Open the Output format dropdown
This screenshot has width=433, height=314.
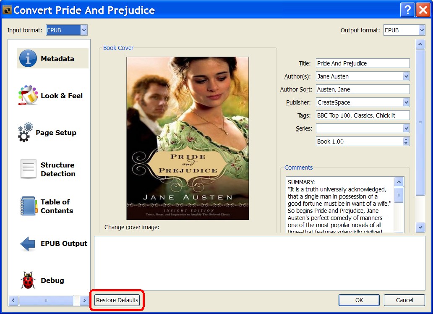(421, 30)
